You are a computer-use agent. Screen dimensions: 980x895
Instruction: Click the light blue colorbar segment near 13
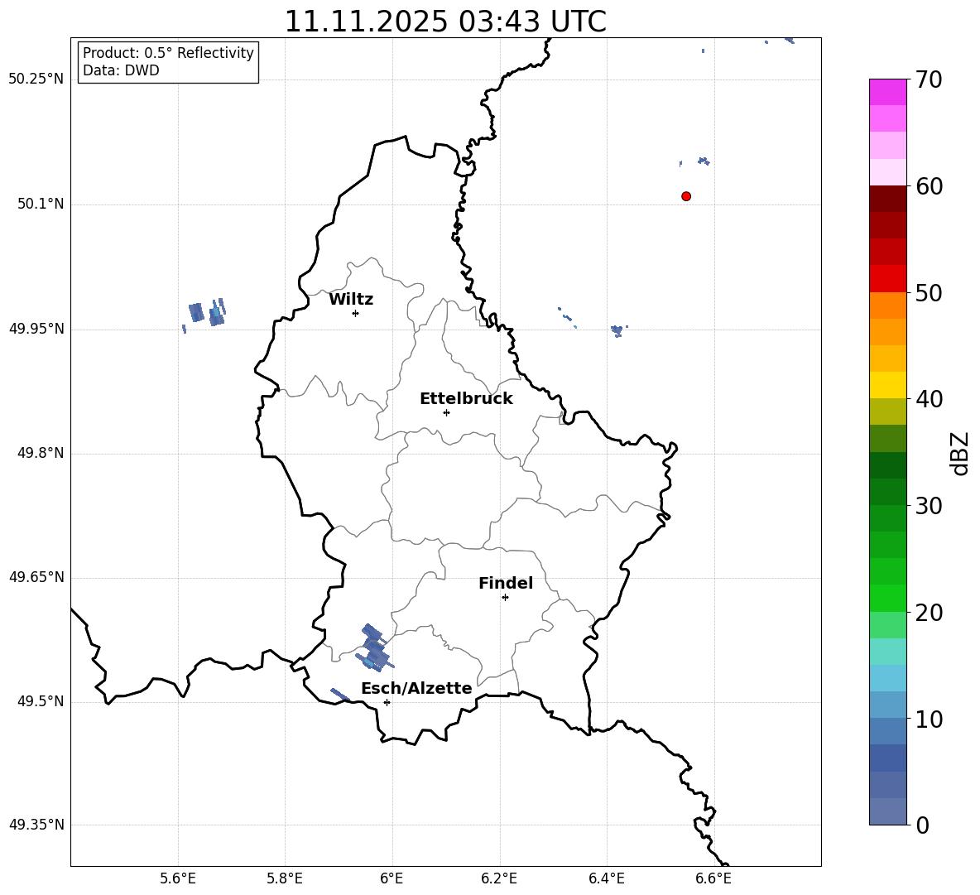pos(887,677)
